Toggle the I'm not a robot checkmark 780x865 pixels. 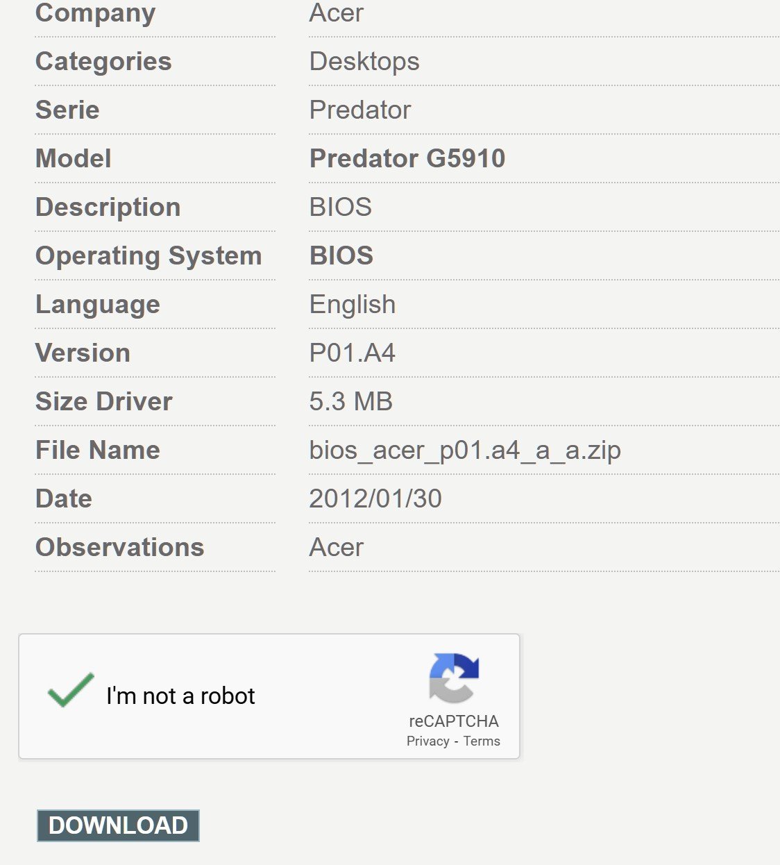[x=71, y=691]
